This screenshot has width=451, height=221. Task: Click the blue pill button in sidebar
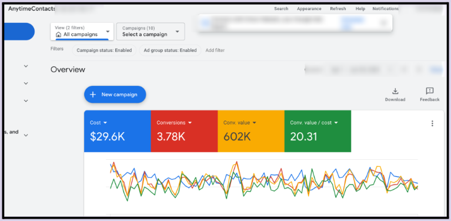click(x=19, y=32)
